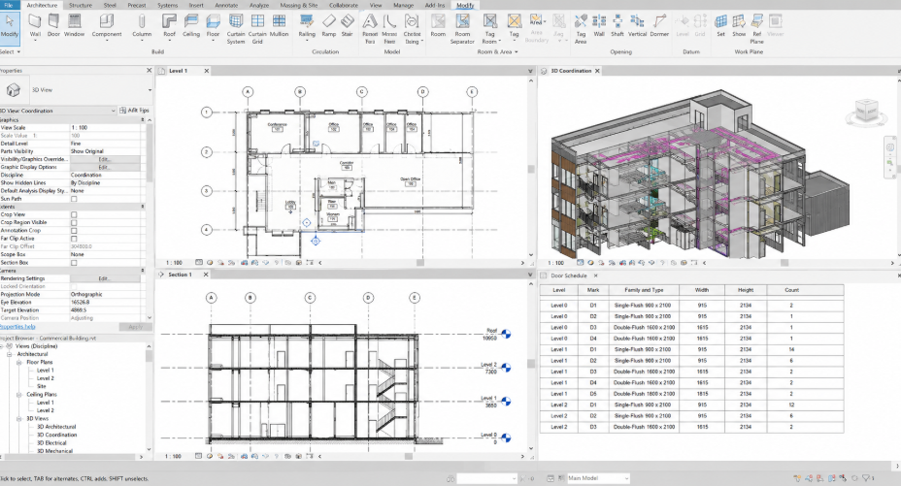Enable the Crop View checkbox

tap(74, 214)
